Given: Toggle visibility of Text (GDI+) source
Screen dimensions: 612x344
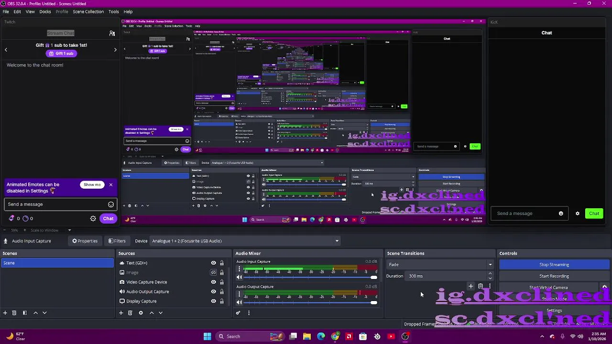Looking at the screenshot, I should click(214, 263).
